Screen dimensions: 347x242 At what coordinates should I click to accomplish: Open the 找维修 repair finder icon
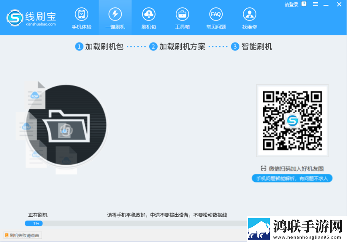250,18
